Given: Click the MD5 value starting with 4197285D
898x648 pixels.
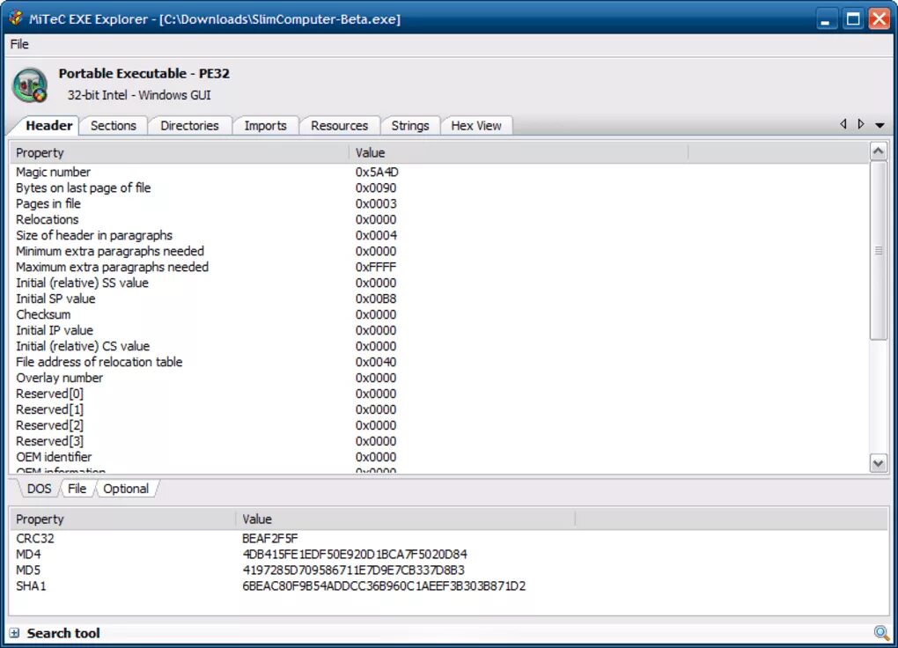Looking at the screenshot, I should pyautogui.click(x=353, y=571).
